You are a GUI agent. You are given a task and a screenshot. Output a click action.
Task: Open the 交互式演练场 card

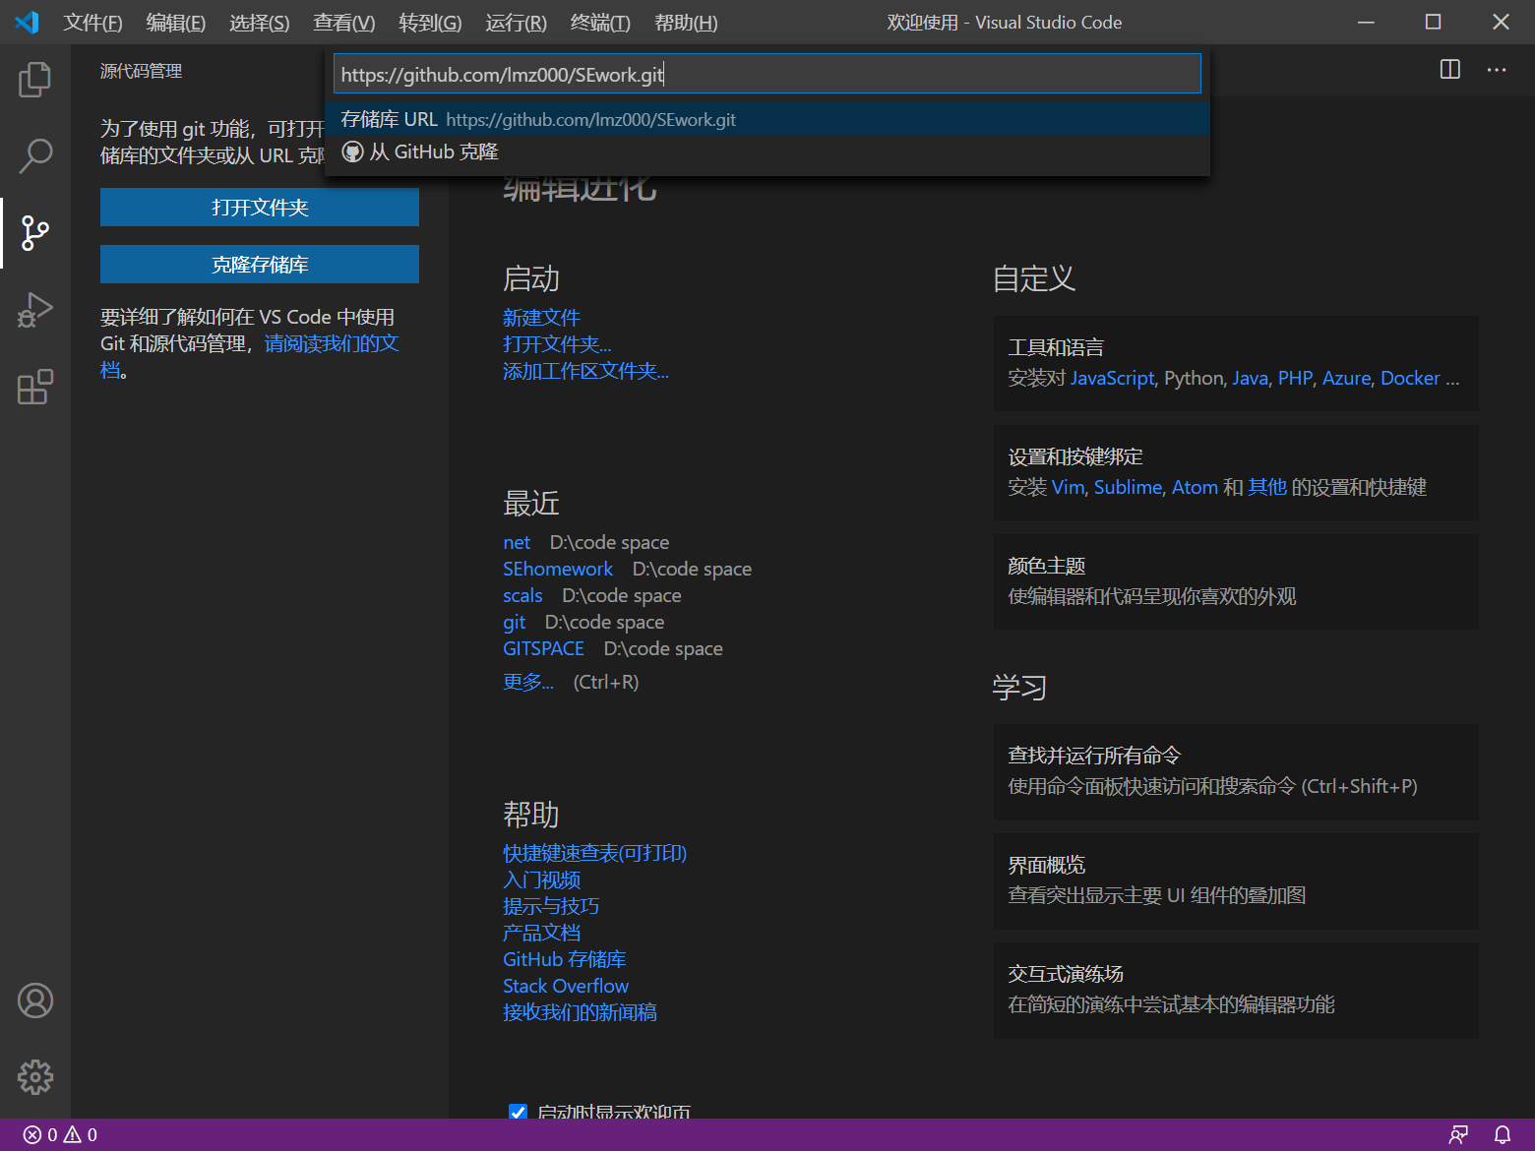click(1236, 990)
